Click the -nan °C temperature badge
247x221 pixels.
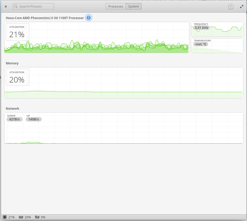[x=201, y=44]
